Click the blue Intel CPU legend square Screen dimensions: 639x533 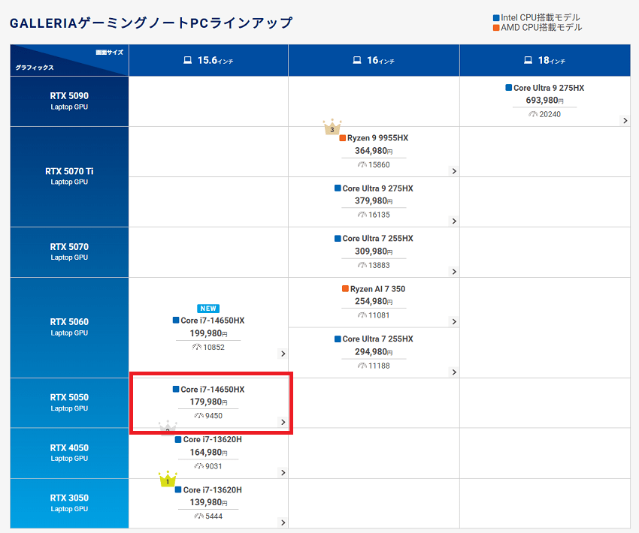pyautogui.click(x=496, y=18)
